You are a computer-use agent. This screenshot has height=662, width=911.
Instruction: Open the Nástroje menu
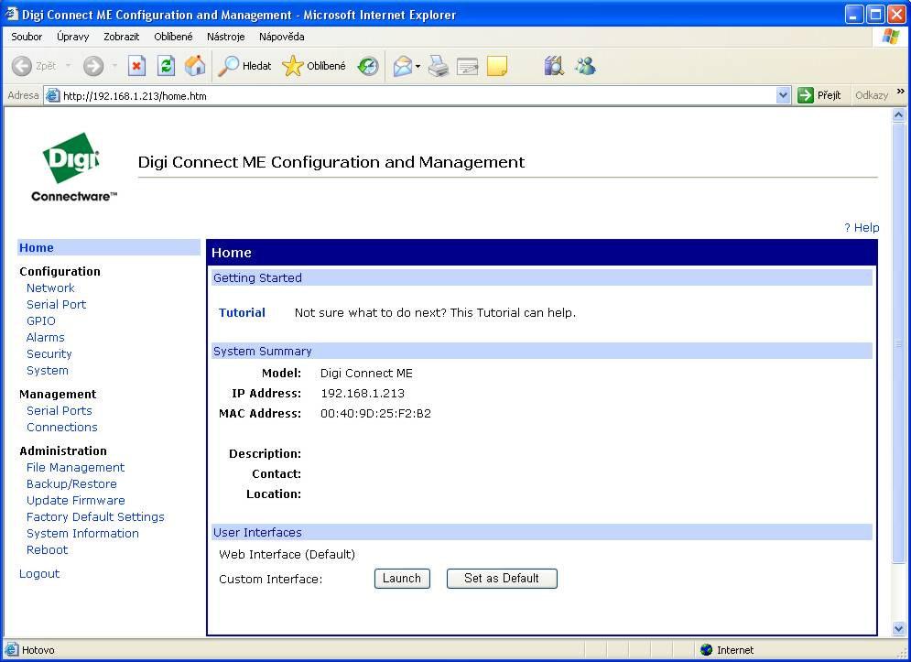coord(226,37)
